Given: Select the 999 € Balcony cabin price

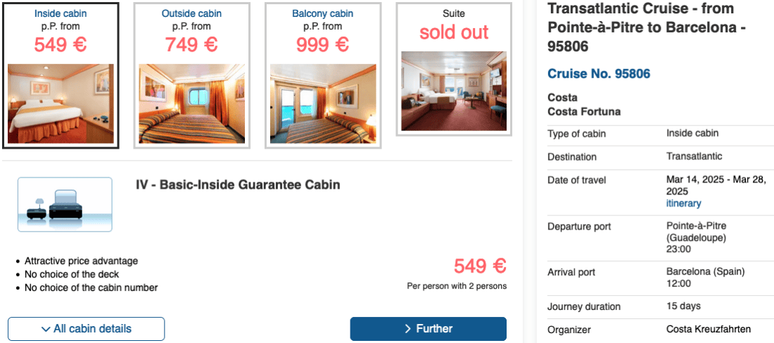Looking at the screenshot, I should point(323,44).
